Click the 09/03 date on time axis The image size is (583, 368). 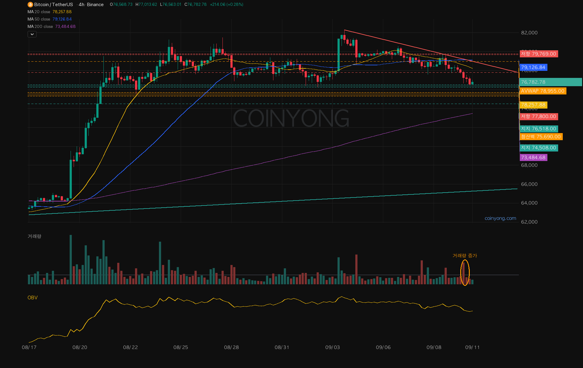[333, 347]
